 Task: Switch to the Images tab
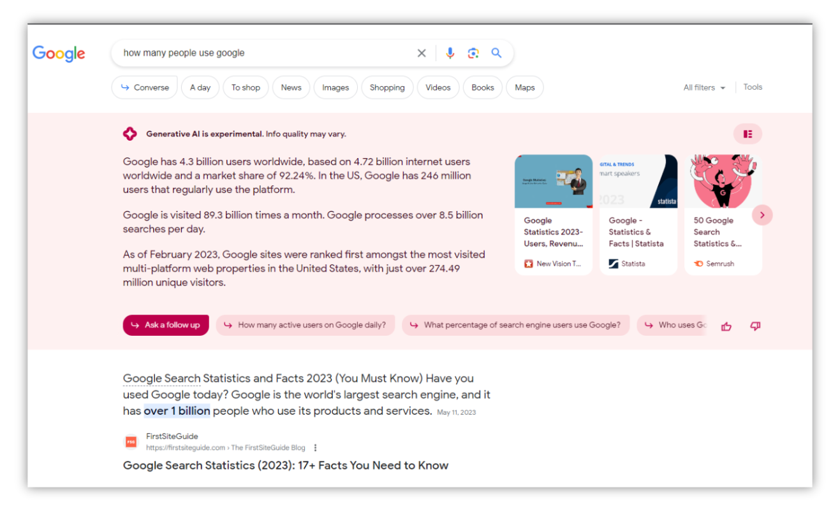click(335, 87)
